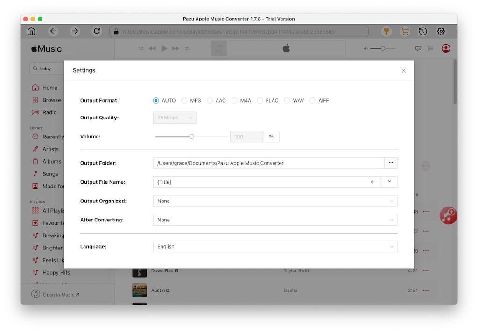Click the Taylor Swift artist name
478x332 pixels.
[296, 271]
